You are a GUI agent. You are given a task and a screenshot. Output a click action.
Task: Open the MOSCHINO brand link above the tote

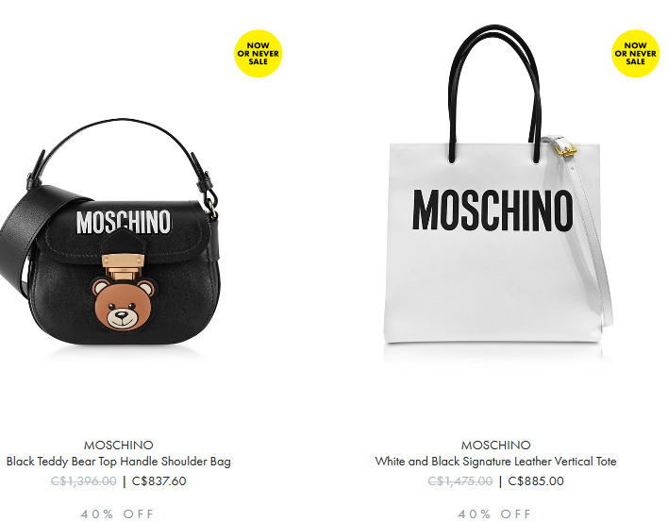(496, 446)
